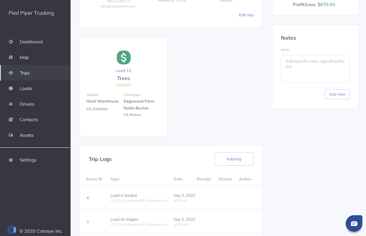Select the Trips diamond icon
Viewport: 366px width, 236px height.
(x=11, y=73)
